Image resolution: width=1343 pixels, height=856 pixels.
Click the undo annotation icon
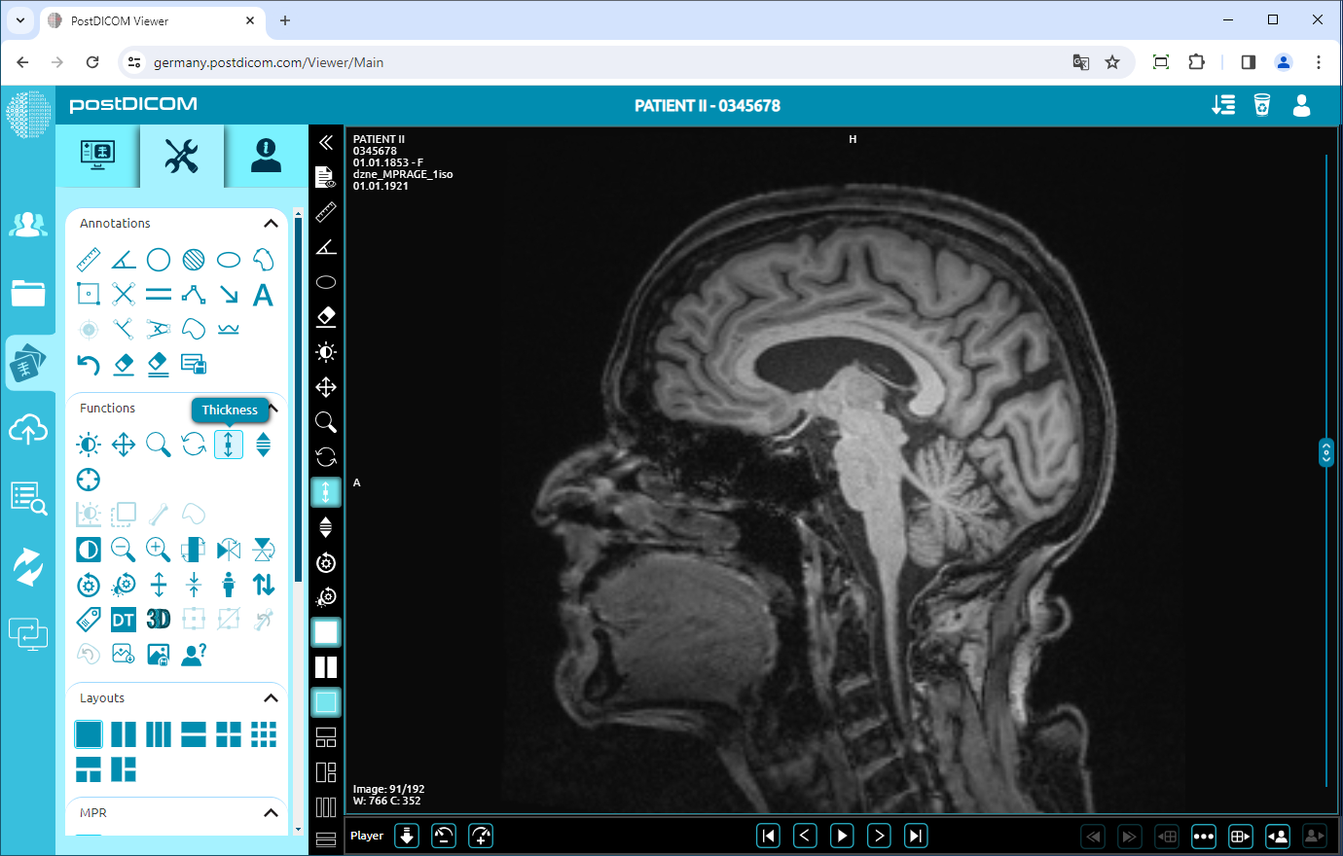pyautogui.click(x=88, y=364)
